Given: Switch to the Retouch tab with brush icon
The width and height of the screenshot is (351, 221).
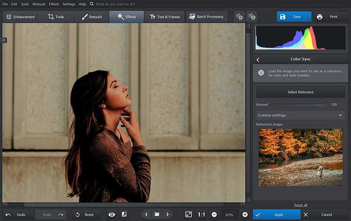Looking at the screenshot, I should click(92, 17).
